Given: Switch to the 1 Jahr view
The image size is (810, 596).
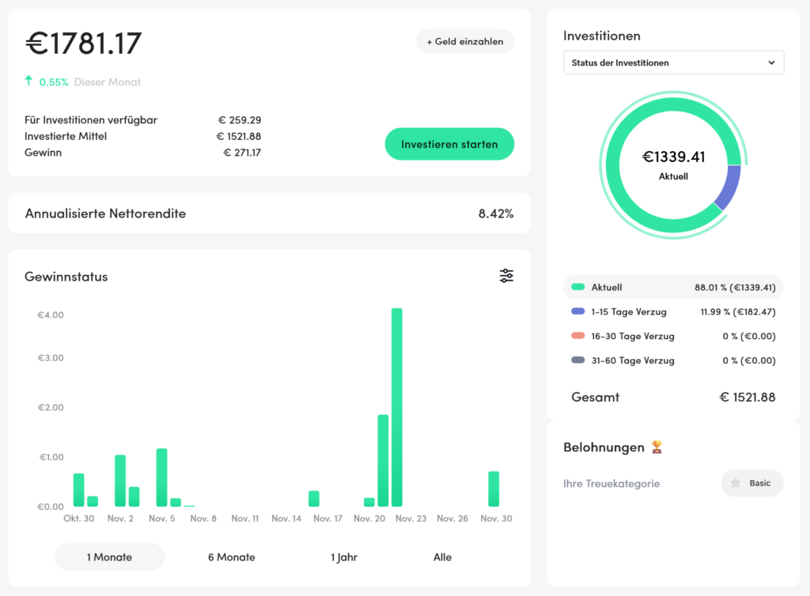Looking at the screenshot, I should (x=343, y=557).
